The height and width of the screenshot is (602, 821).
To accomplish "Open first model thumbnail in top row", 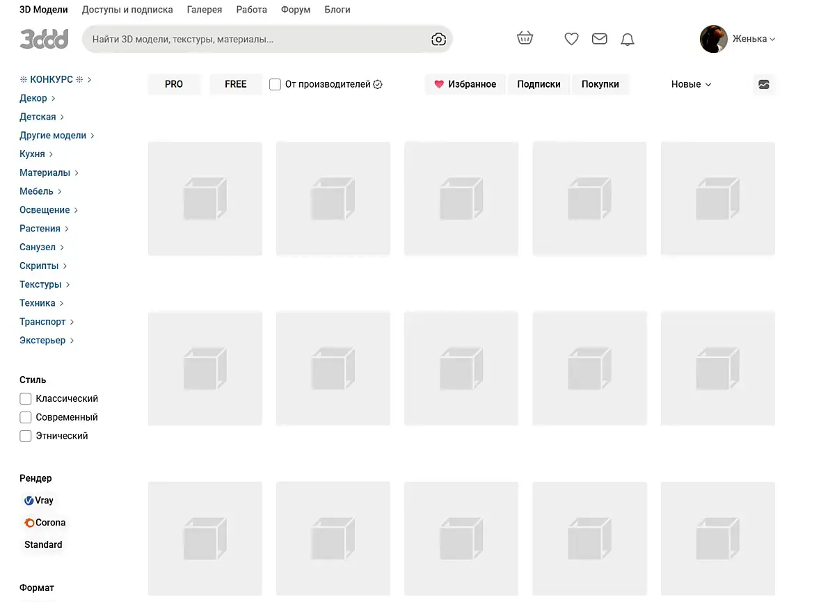I will [205, 198].
